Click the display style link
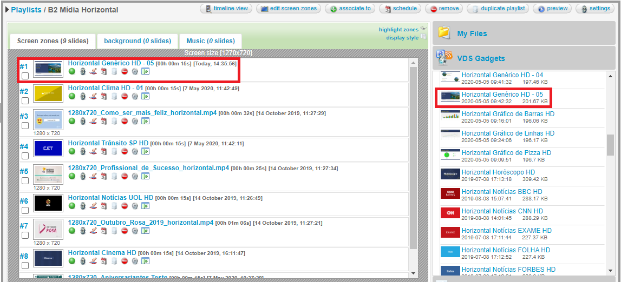 (402, 38)
